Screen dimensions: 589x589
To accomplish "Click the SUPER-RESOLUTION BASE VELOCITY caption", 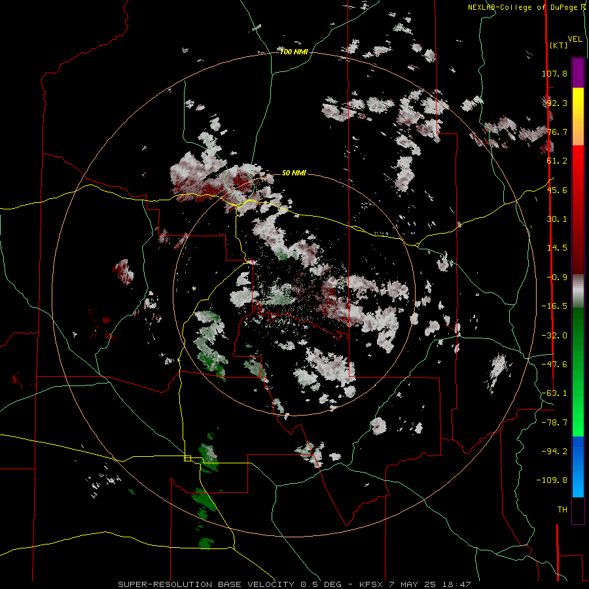I will (x=207, y=584).
